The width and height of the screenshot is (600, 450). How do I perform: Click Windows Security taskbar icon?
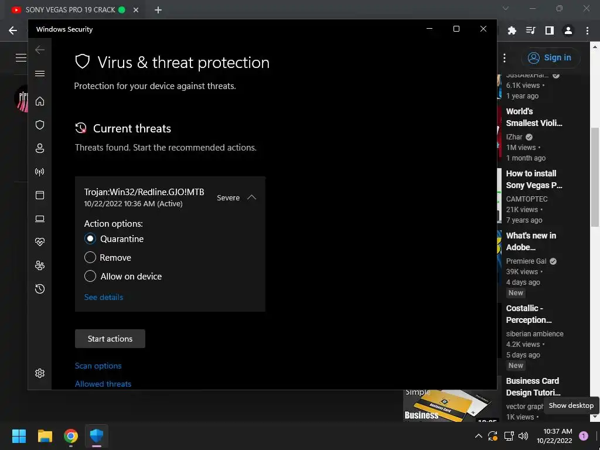pos(97,436)
